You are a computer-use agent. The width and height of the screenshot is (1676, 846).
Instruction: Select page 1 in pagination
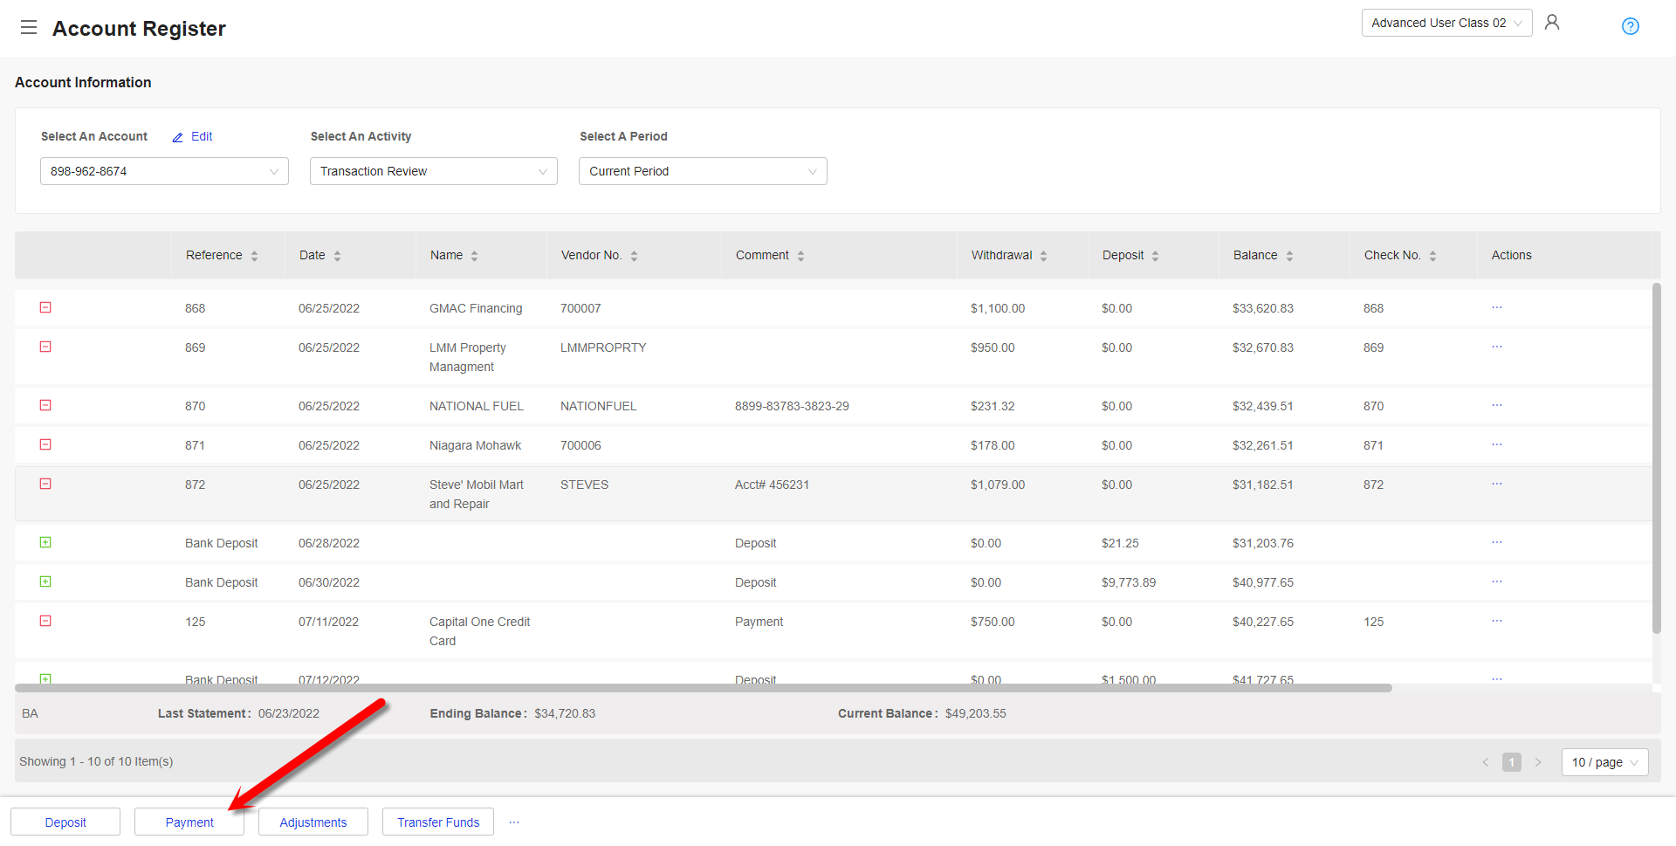(x=1512, y=762)
